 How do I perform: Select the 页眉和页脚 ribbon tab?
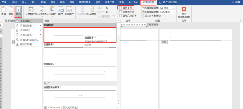click(x=149, y=2)
